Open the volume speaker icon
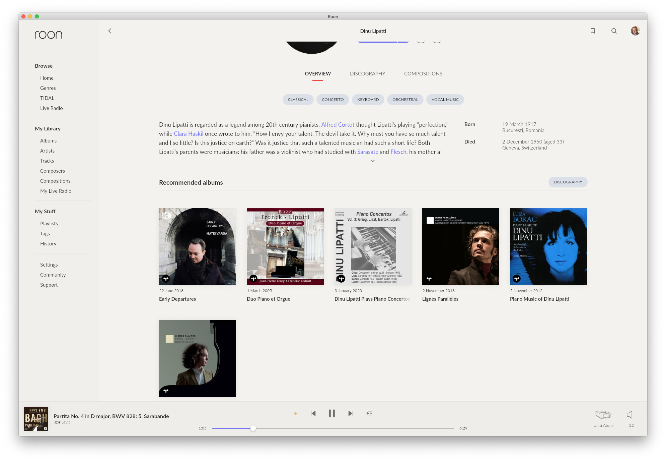The image size is (666, 461). (630, 415)
